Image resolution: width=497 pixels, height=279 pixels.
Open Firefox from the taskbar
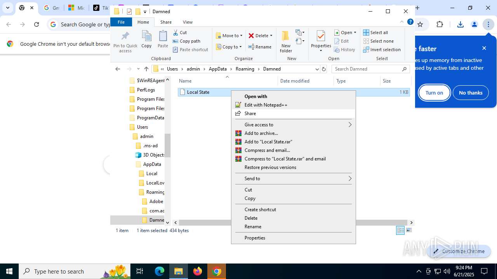pyautogui.click(x=198, y=271)
